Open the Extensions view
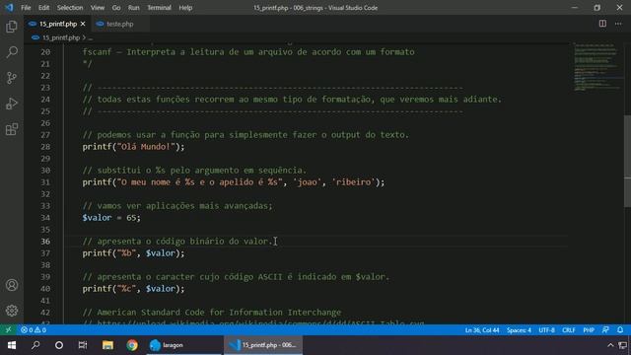Viewport: 631px width, 355px height. [12, 129]
